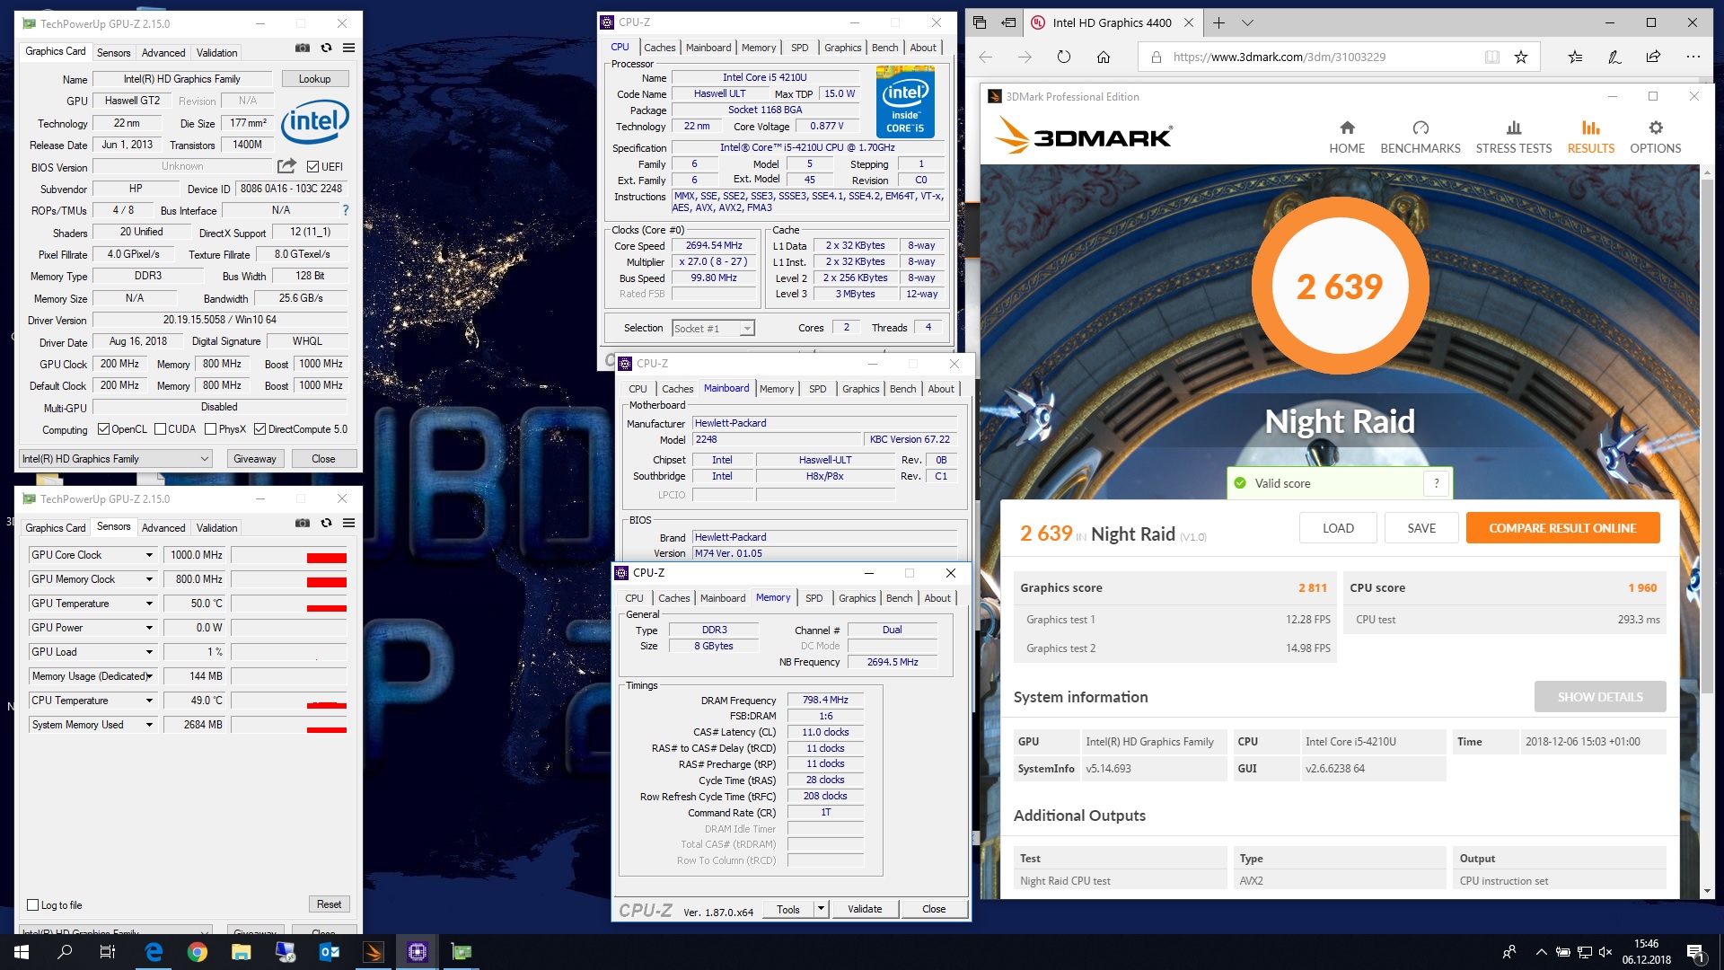The height and width of the screenshot is (970, 1724).
Task: Click the refresh icon in GPU-Z Sensors window
Action: point(327,524)
